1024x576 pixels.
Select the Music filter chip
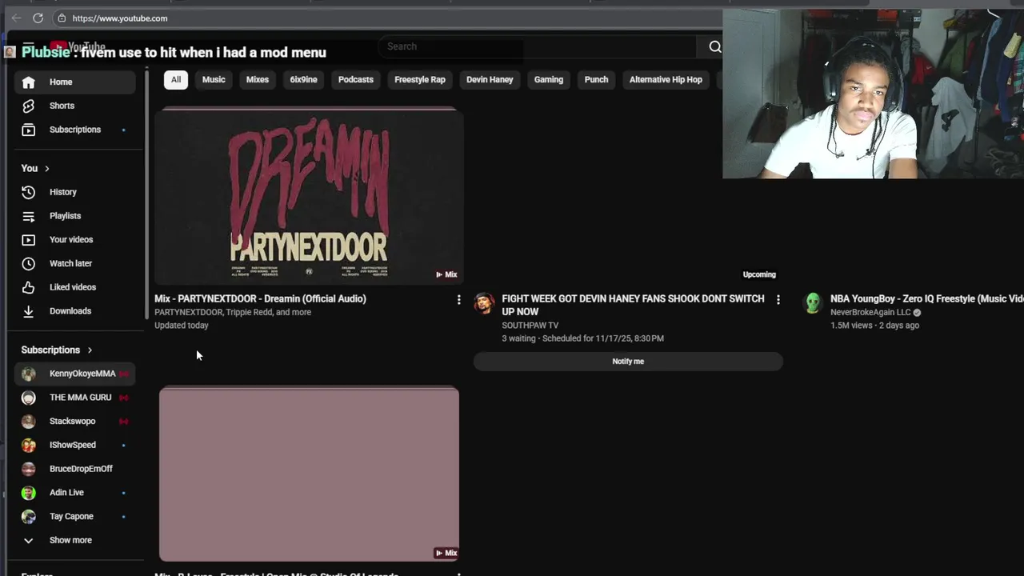[x=214, y=79]
